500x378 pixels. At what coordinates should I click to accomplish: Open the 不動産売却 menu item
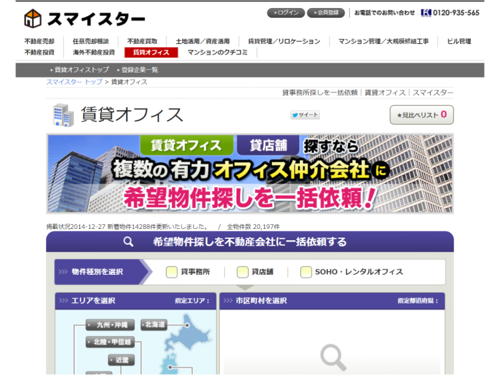(x=39, y=41)
